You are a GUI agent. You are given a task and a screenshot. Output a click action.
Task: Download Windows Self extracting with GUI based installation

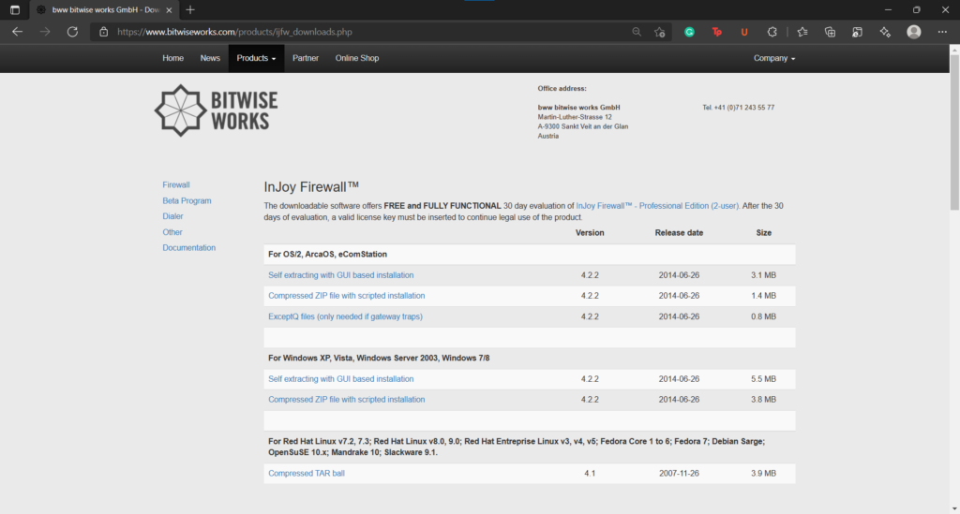pos(340,379)
